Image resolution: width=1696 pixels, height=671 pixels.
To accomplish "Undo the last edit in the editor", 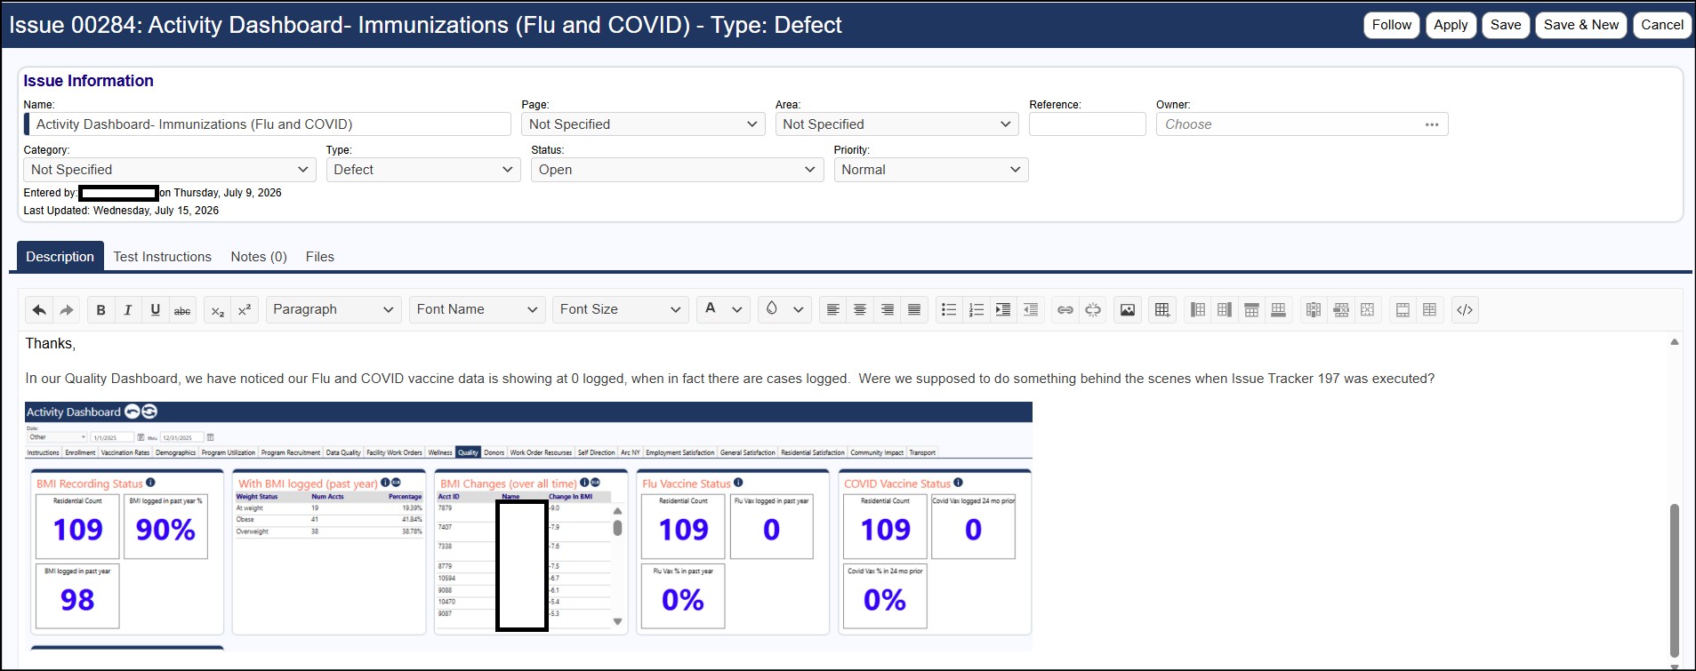I will tap(39, 310).
